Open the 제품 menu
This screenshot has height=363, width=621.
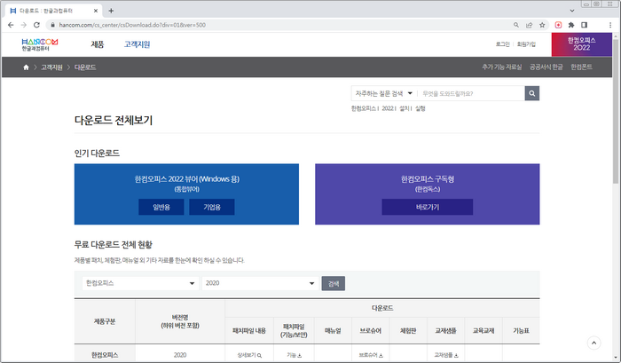point(97,44)
